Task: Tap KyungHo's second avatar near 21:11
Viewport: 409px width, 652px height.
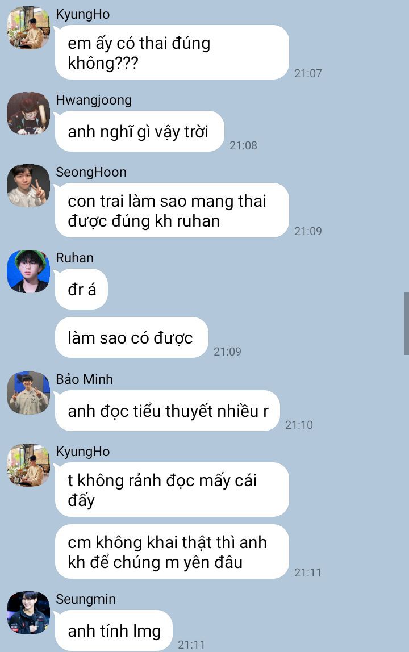Action: [28, 465]
